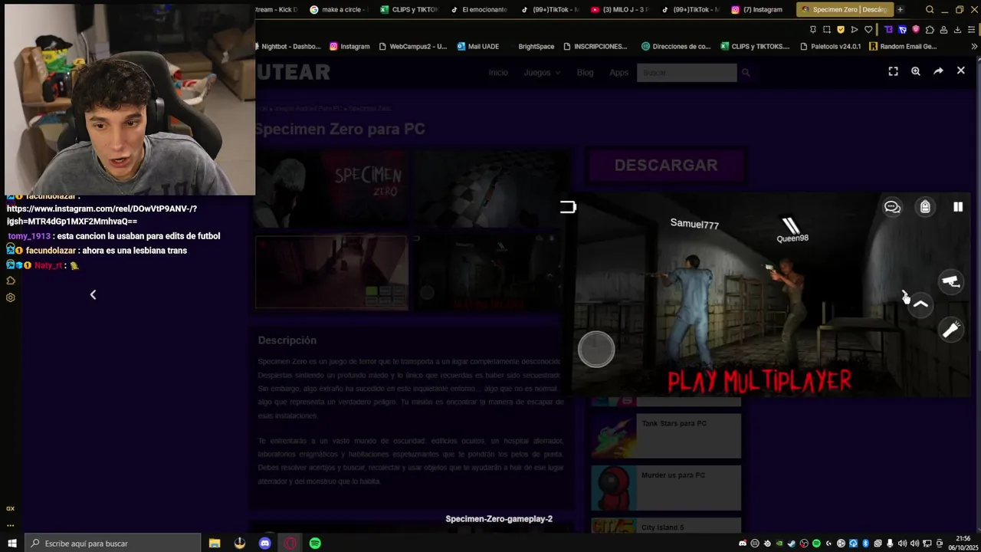
Task: Click the exit door icon in game image
Action: [567, 207]
